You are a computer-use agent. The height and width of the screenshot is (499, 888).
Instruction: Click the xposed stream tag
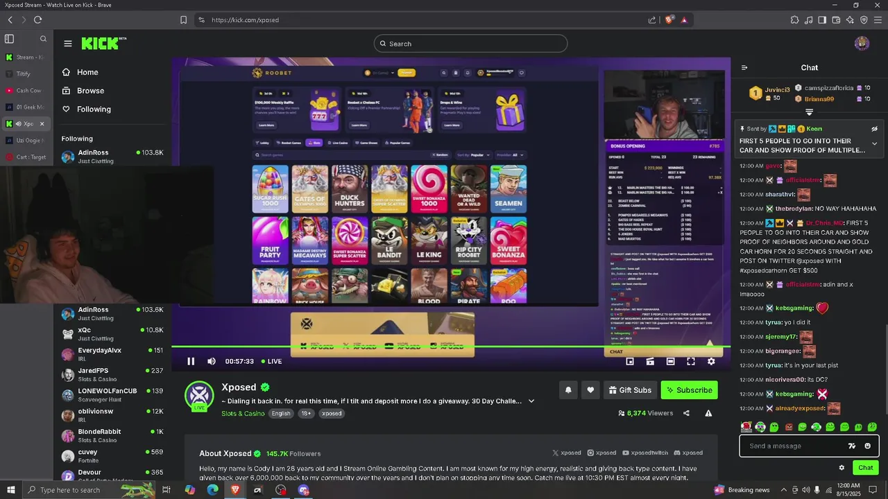pyautogui.click(x=332, y=414)
